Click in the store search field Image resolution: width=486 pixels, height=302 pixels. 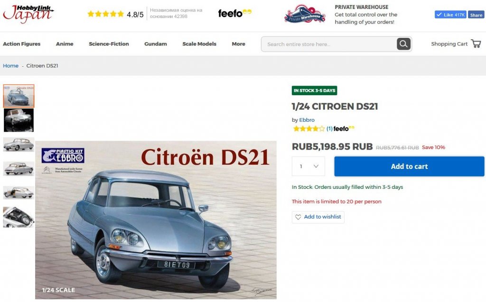328,44
